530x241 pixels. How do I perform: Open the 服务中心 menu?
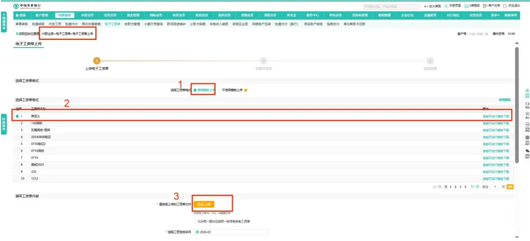point(313,15)
